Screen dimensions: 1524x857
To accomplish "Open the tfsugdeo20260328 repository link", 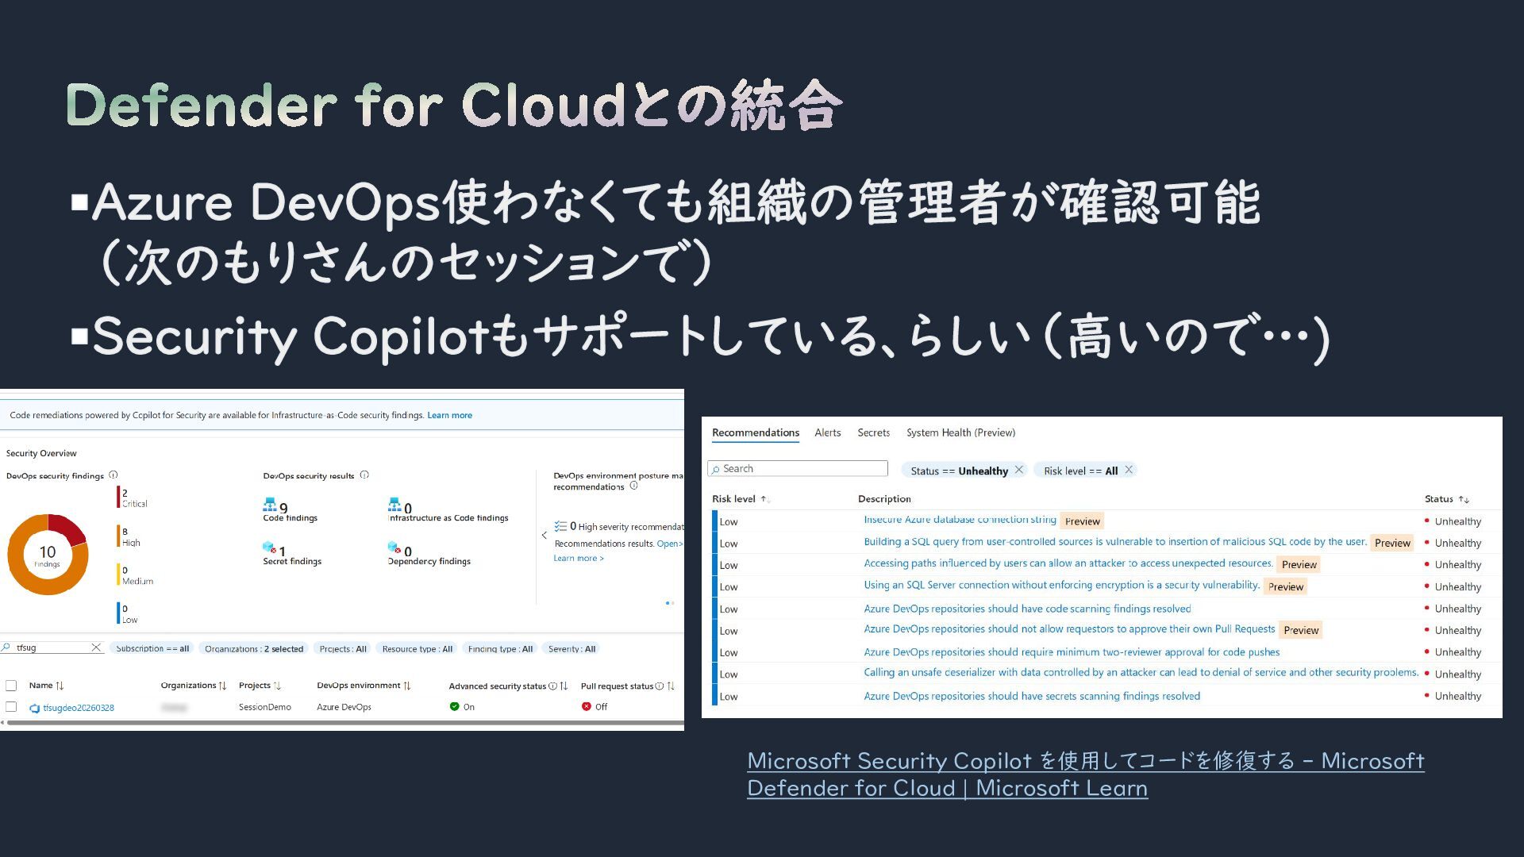I will click(78, 708).
